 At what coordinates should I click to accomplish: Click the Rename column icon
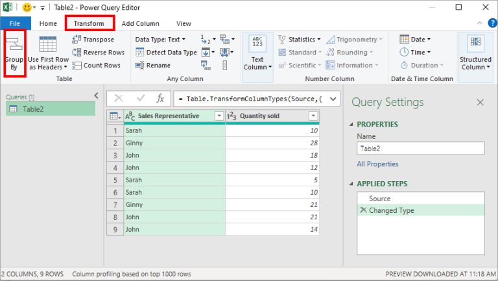[140, 65]
